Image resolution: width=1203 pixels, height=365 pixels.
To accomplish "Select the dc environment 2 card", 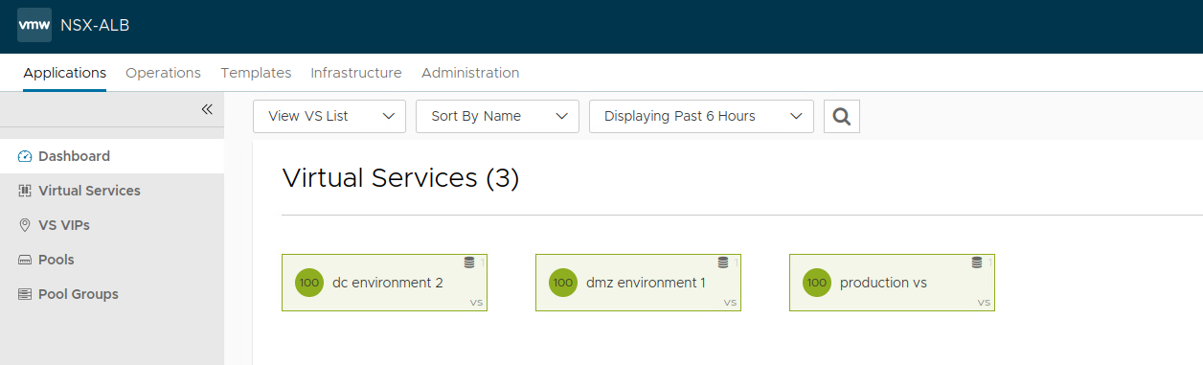I will [x=384, y=283].
